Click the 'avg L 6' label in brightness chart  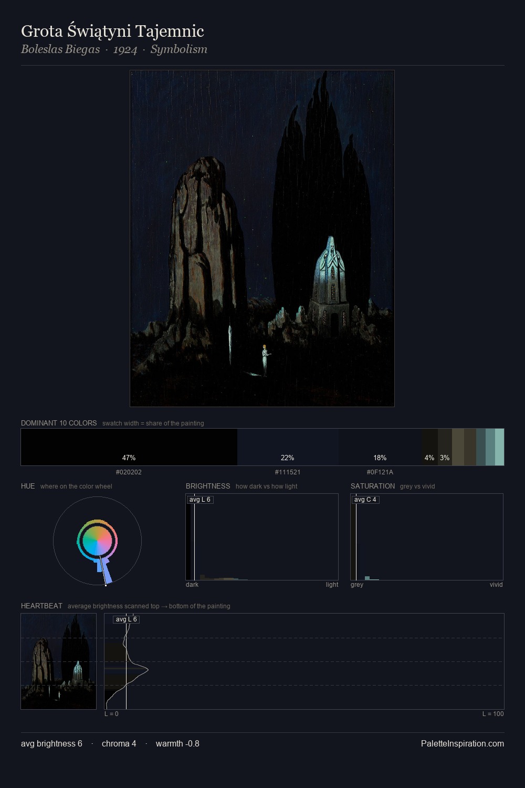tap(200, 500)
